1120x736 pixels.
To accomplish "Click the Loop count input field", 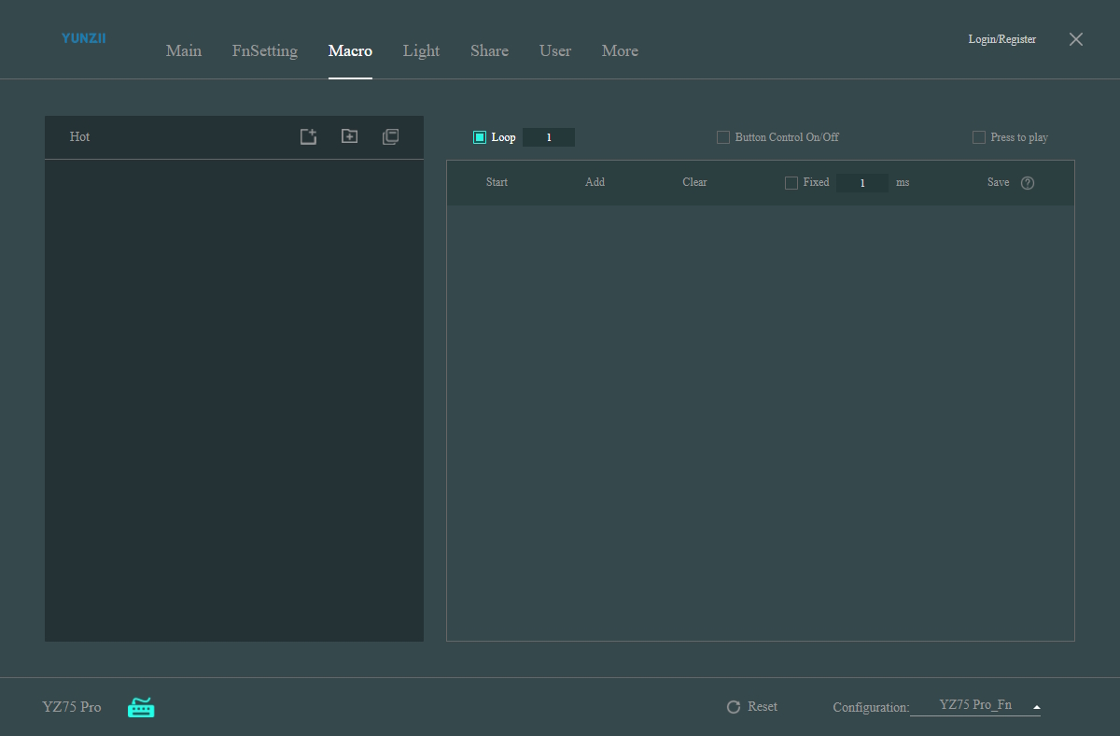I will [x=549, y=137].
